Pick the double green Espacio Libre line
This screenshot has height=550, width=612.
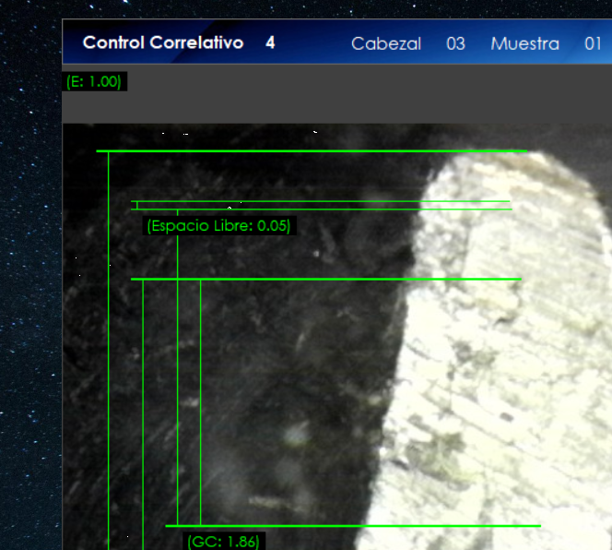coord(323,205)
